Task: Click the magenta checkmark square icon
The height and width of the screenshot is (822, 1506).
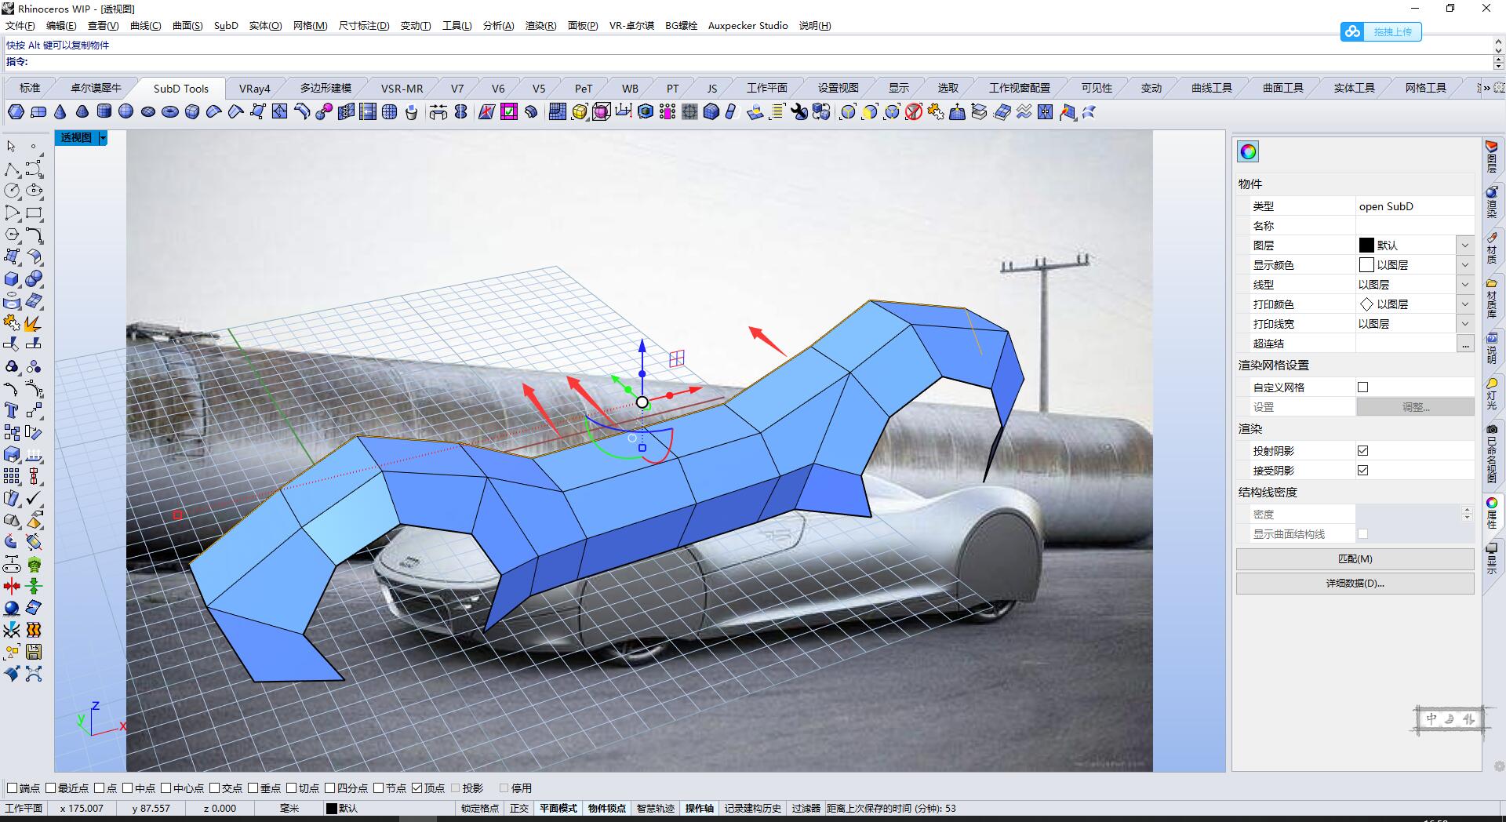Action: [509, 112]
